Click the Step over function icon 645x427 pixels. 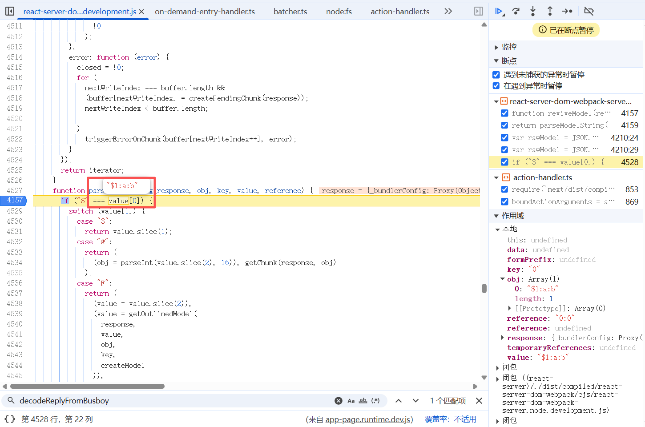(x=516, y=11)
